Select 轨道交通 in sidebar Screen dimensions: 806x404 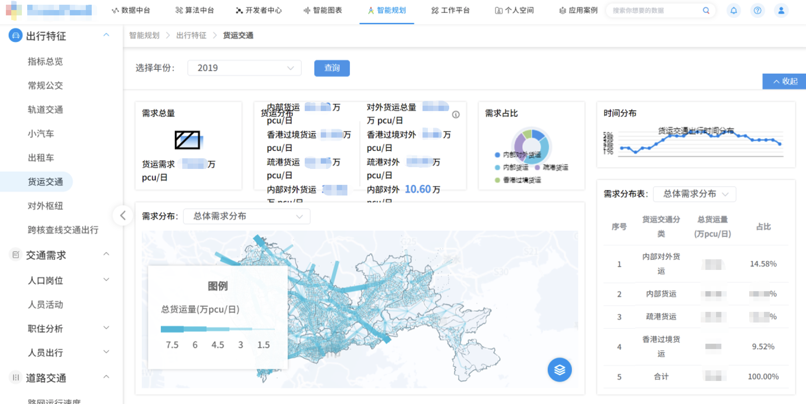45,110
